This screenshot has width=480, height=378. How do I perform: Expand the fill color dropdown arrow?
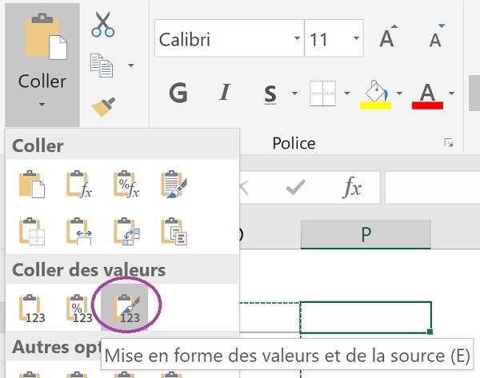pyautogui.click(x=399, y=94)
